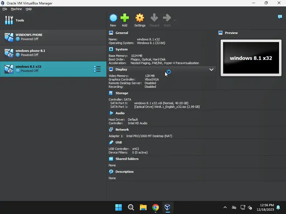The image size is (286, 214).
Task: Open the Start button dropdown arrow
Action: point(174,20)
